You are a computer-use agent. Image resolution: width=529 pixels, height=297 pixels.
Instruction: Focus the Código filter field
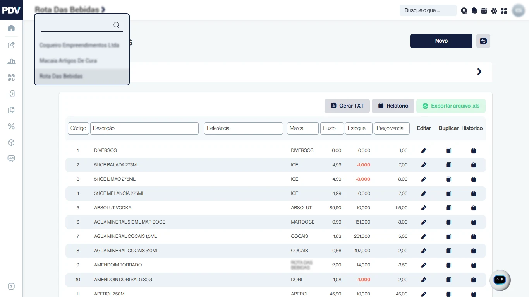point(78,128)
